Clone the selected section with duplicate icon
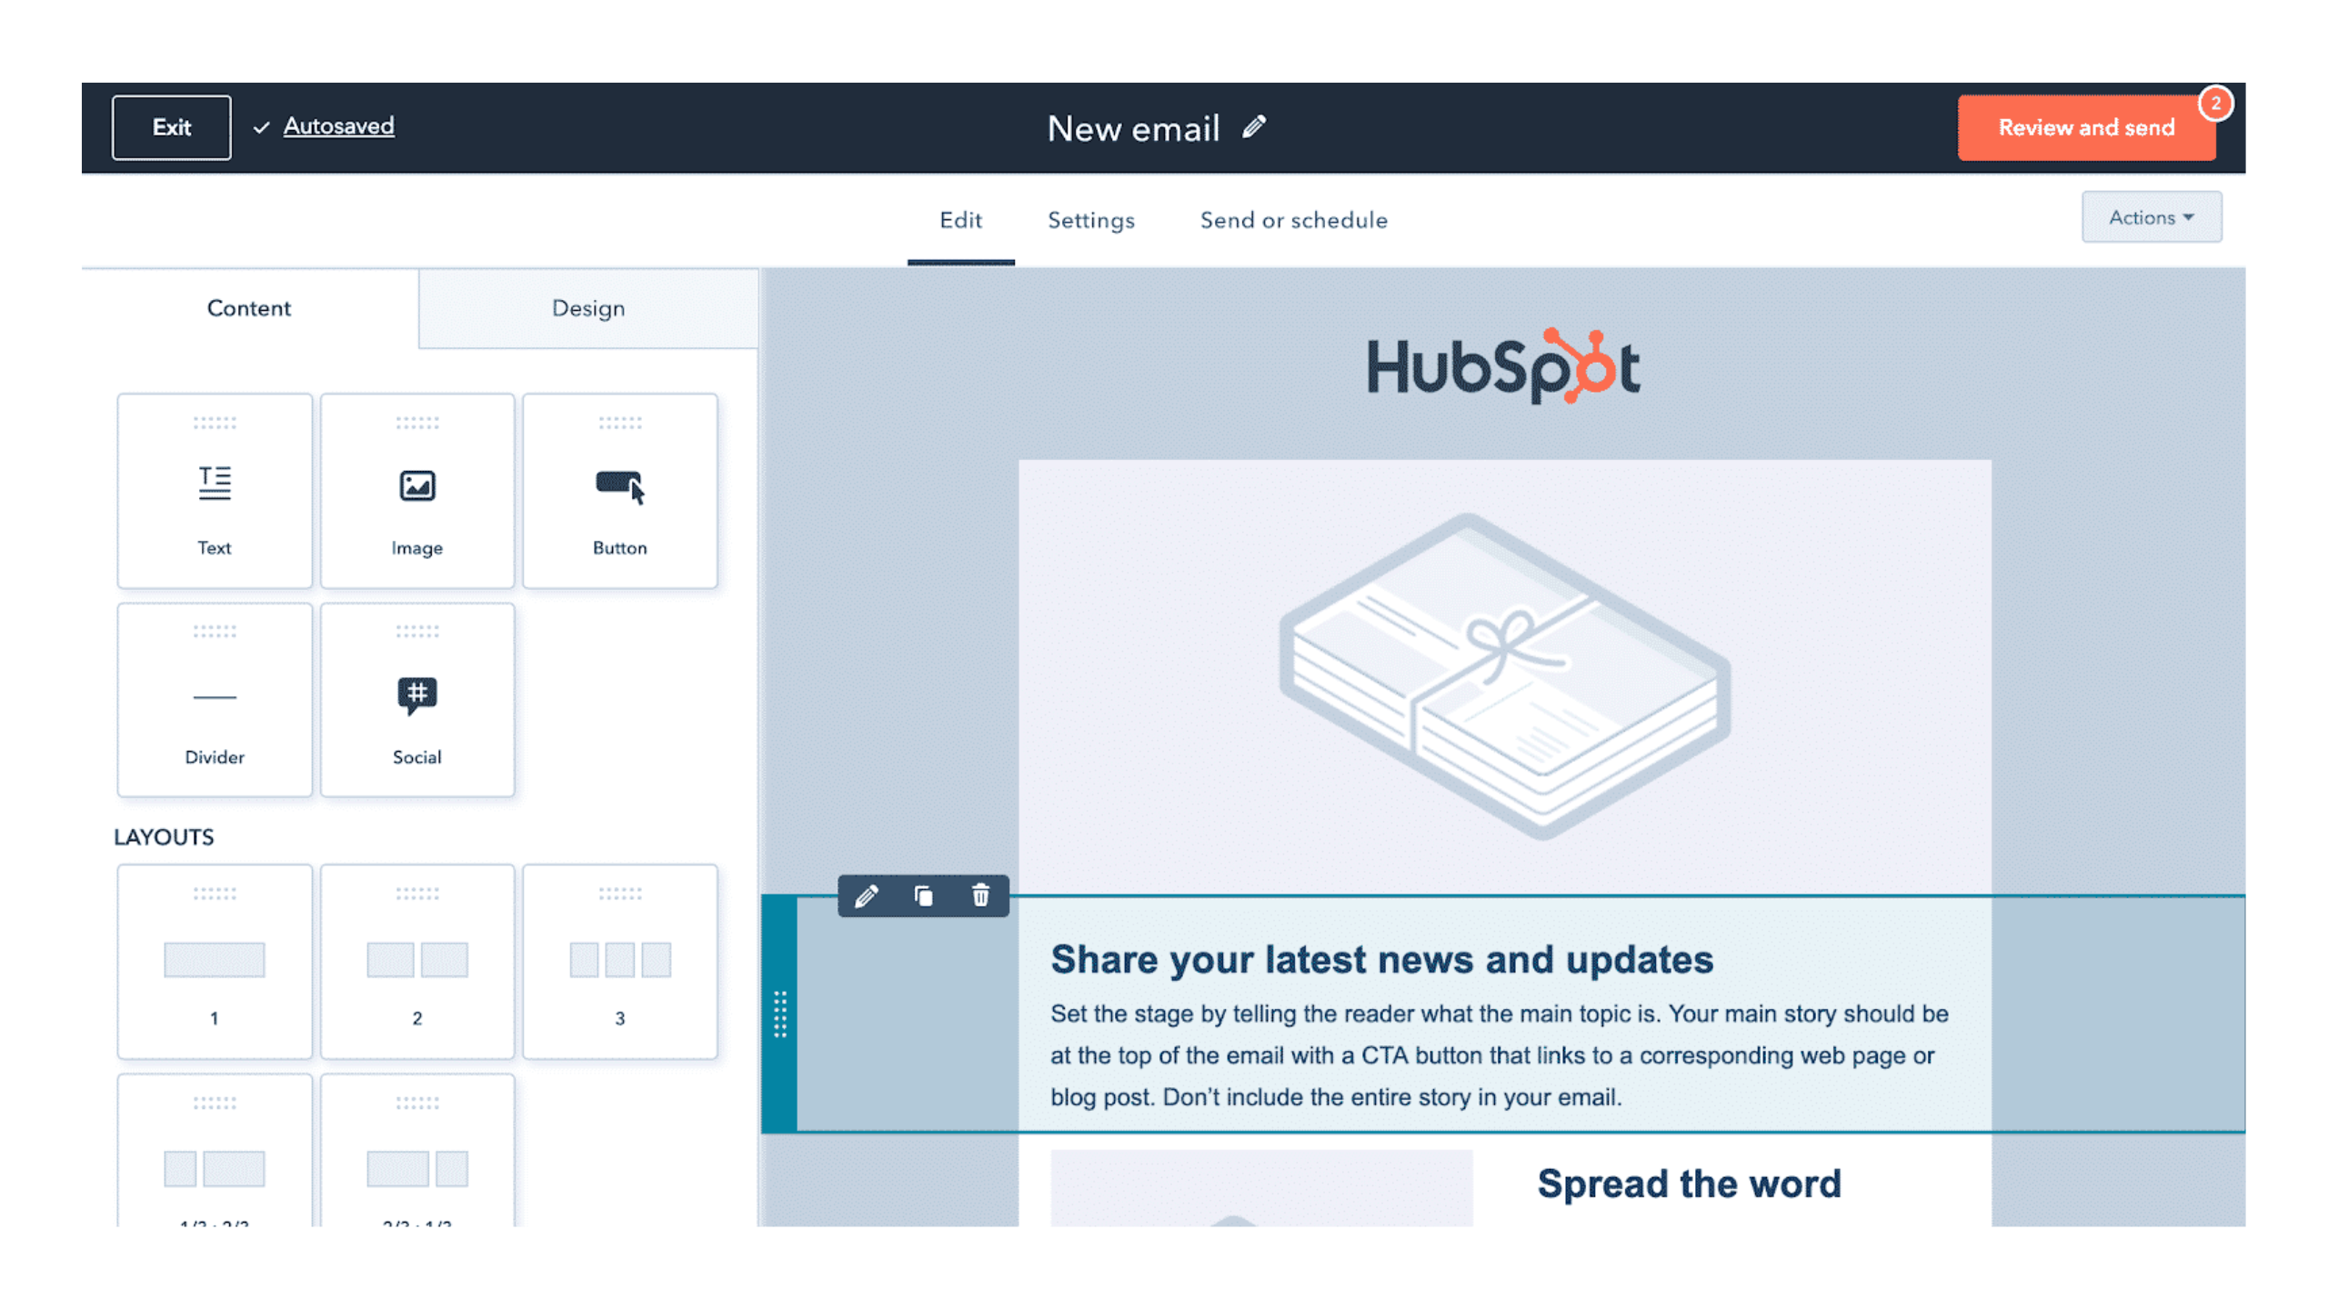The height and width of the screenshot is (1309, 2328). tap(923, 896)
